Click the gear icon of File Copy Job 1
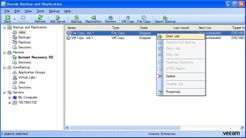Viewport: 246px width, 138px height. 68,33
